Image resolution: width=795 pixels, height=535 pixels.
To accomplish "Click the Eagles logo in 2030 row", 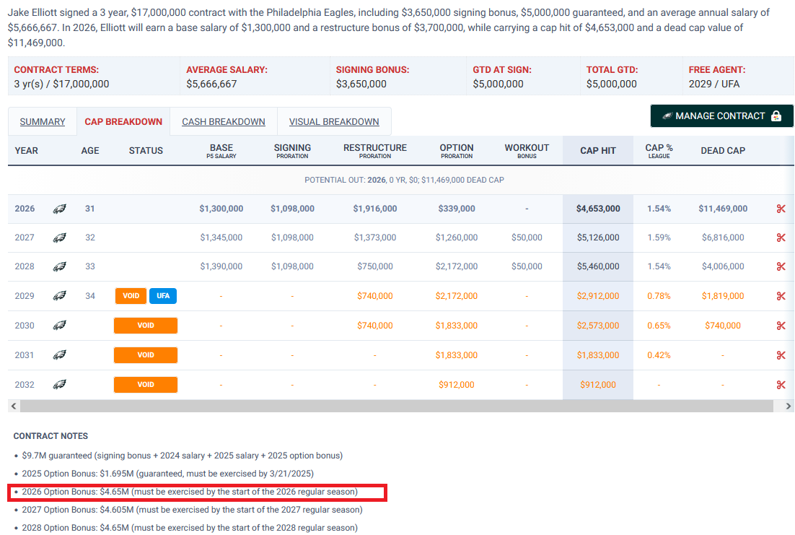I will coord(59,326).
